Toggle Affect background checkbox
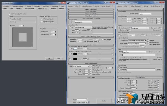The image size is (167, 106). pyautogui.click(x=91, y=70)
